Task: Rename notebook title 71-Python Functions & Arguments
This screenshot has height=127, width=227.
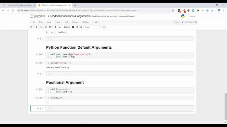Action: [x=69, y=16]
